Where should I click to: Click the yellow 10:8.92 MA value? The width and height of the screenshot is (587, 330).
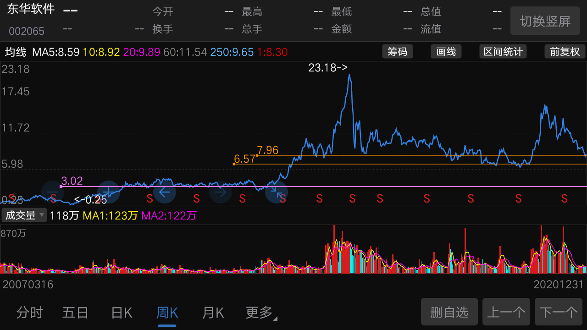click(101, 52)
